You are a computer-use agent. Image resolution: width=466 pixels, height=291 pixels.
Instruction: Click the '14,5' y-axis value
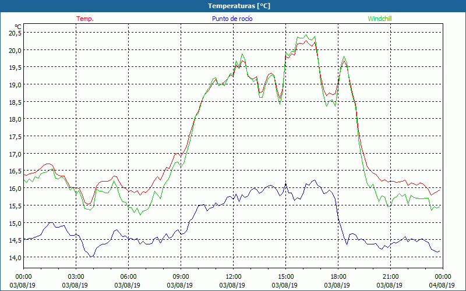(x=15, y=240)
